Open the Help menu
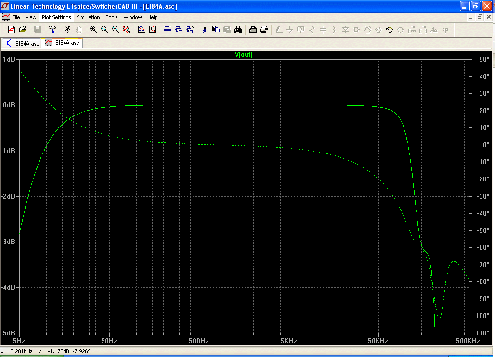 [153, 17]
